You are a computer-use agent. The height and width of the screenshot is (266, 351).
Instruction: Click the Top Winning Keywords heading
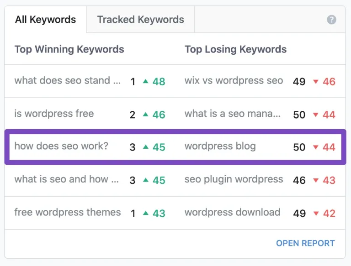[69, 49]
